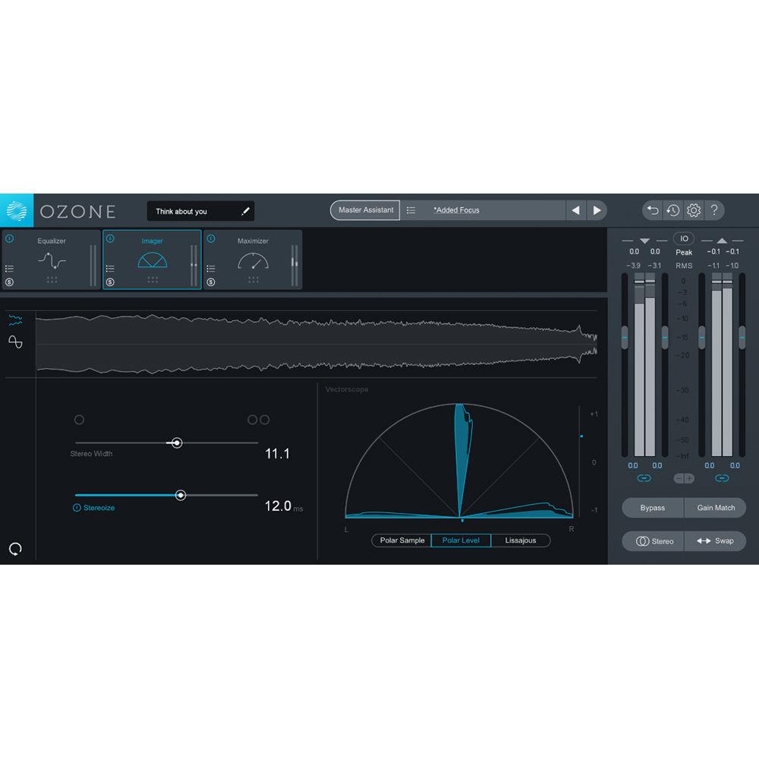Link the output meter channels with chain icon

(722, 478)
